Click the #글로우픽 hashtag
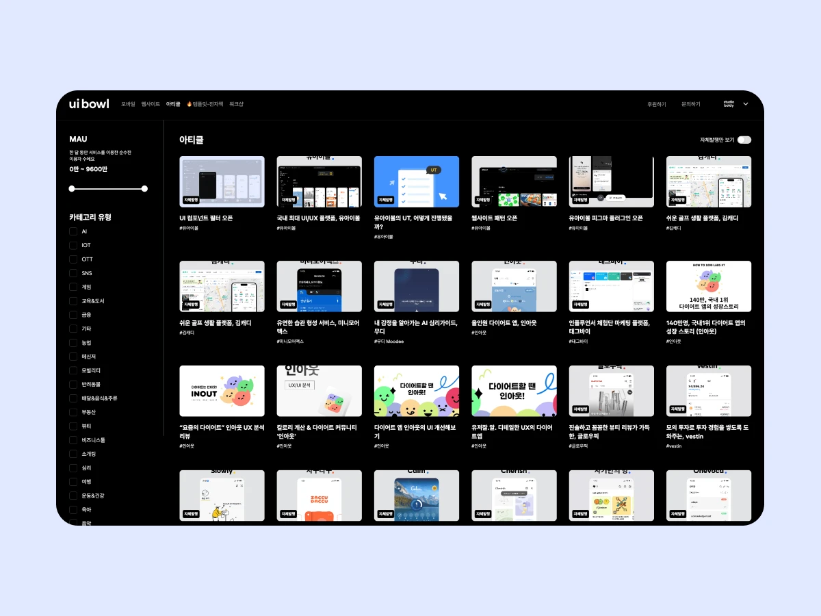This screenshot has width=821, height=616. [579, 446]
